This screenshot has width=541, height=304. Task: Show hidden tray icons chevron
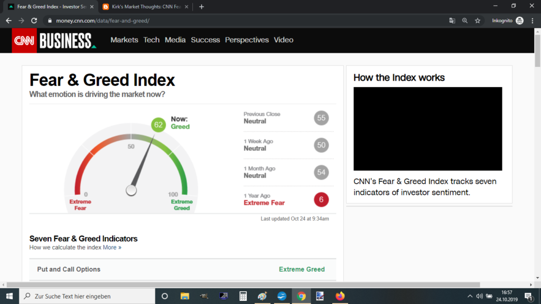pyautogui.click(x=470, y=296)
